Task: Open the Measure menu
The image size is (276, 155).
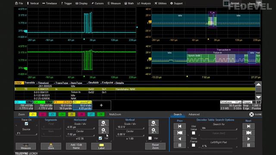Action: 114,3
